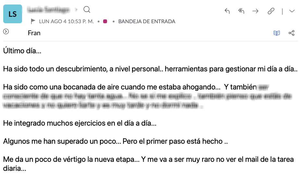Screen dimensions: 301x177
Task: Forward this email with the right arrow
Action: tap(256, 11)
